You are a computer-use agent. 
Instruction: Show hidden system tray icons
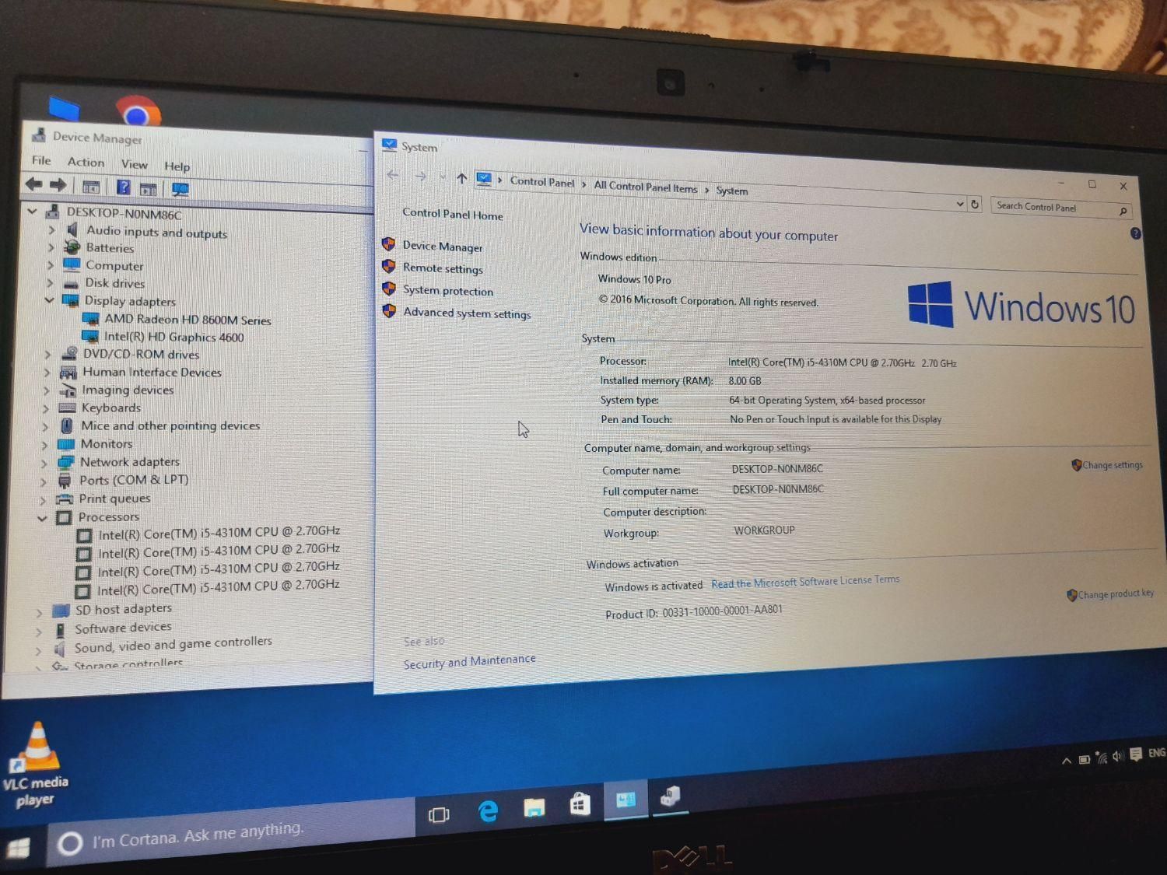click(1066, 761)
